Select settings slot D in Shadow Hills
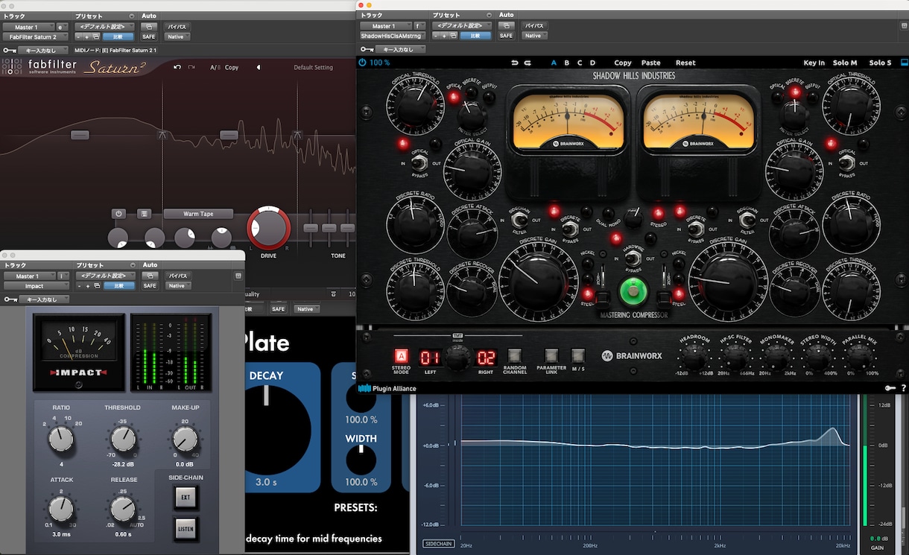This screenshot has height=555, width=909. [592, 63]
